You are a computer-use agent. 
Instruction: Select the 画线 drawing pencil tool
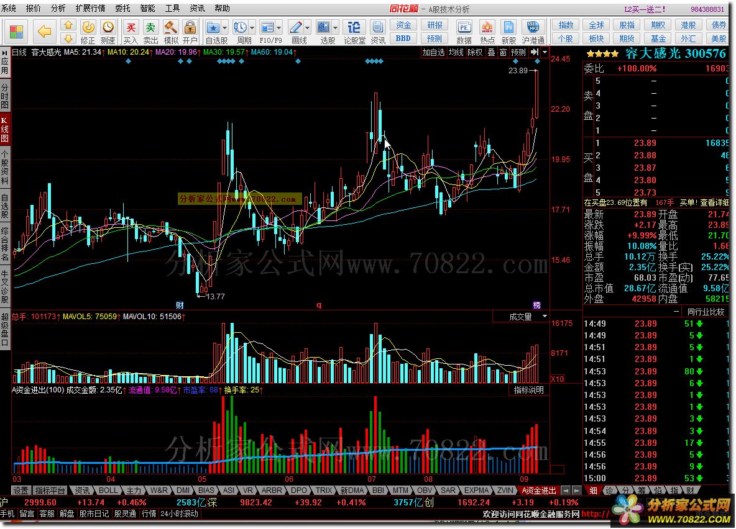tap(296, 28)
